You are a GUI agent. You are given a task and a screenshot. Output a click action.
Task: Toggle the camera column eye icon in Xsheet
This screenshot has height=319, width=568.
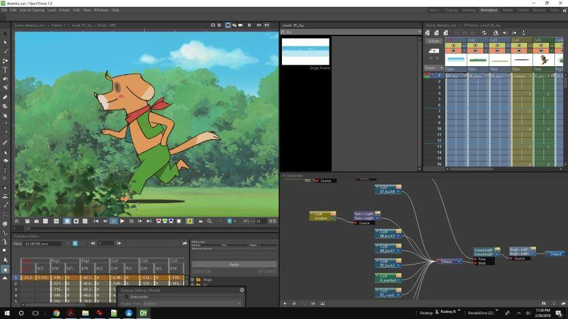434,51
